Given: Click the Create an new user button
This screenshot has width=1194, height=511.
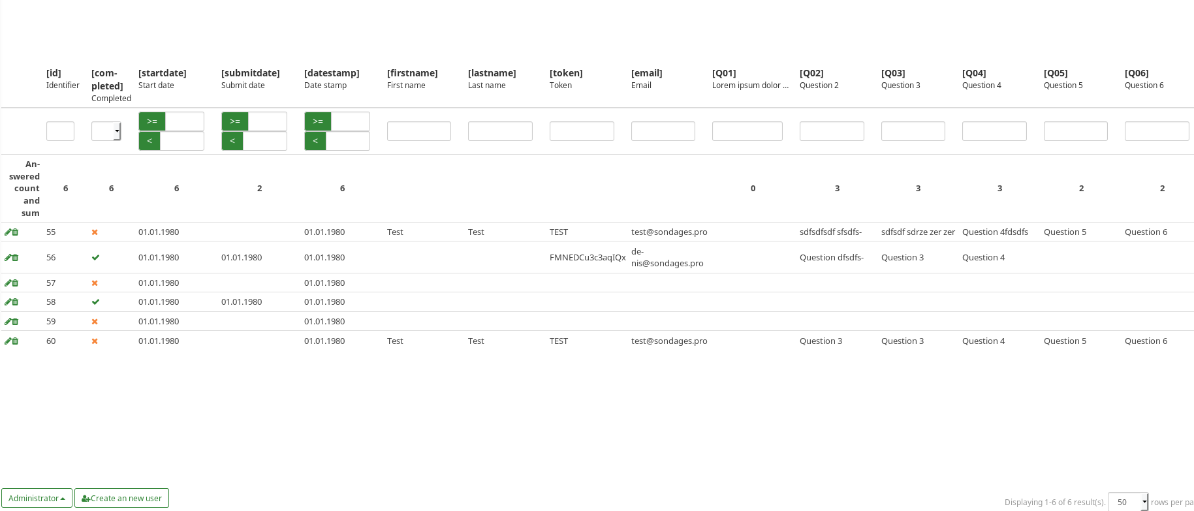Looking at the screenshot, I should point(121,498).
